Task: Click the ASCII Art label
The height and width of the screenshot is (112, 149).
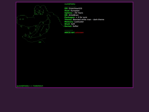Action: tap(69, 32)
